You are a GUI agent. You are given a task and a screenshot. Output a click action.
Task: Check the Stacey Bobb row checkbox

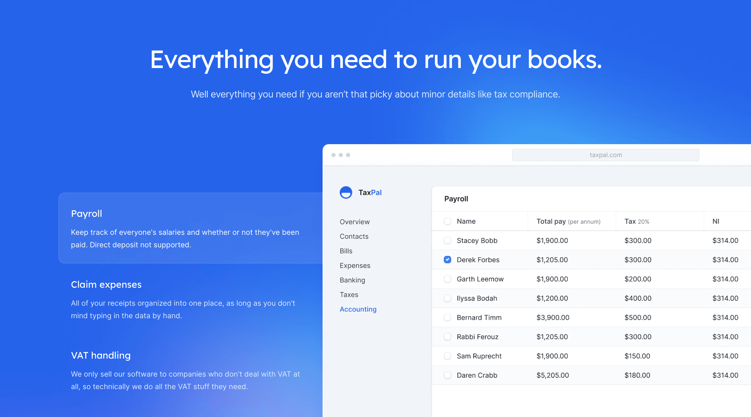click(447, 240)
